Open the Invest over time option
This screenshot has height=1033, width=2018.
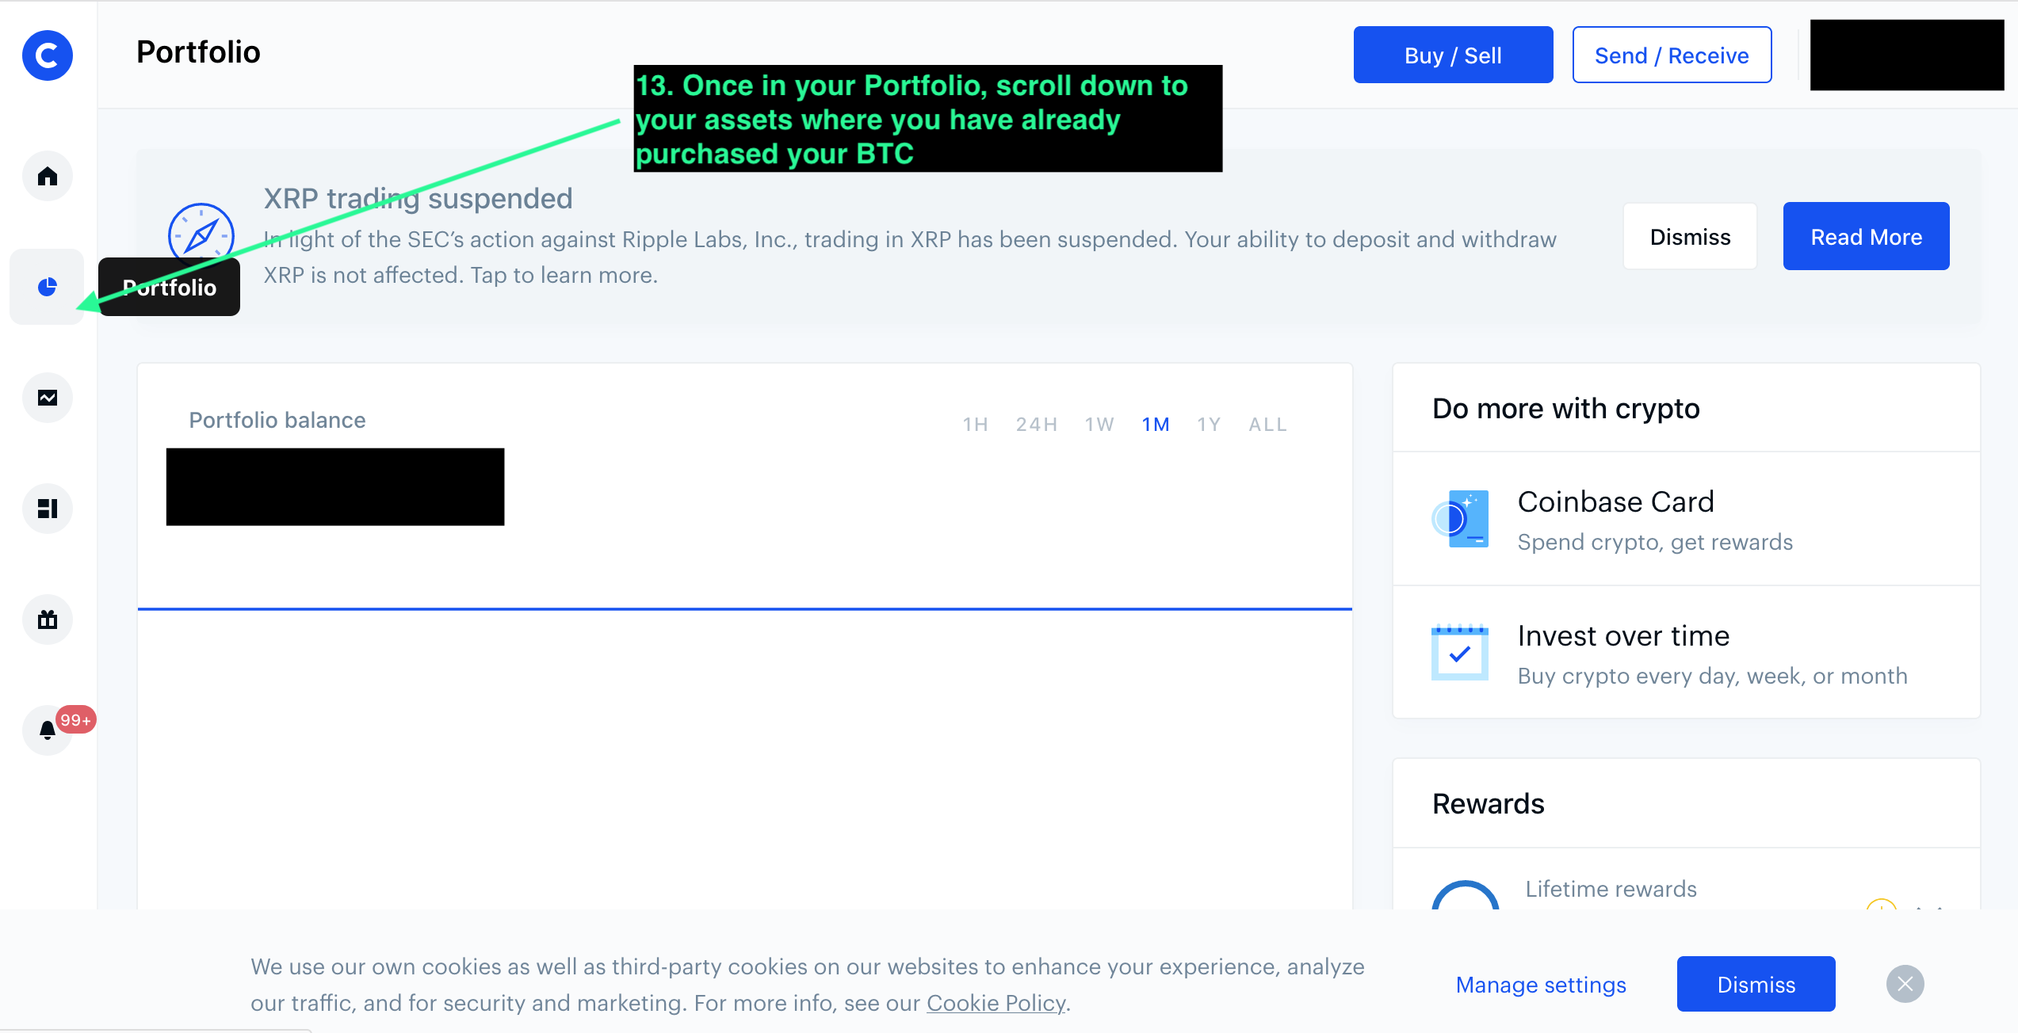point(1686,653)
